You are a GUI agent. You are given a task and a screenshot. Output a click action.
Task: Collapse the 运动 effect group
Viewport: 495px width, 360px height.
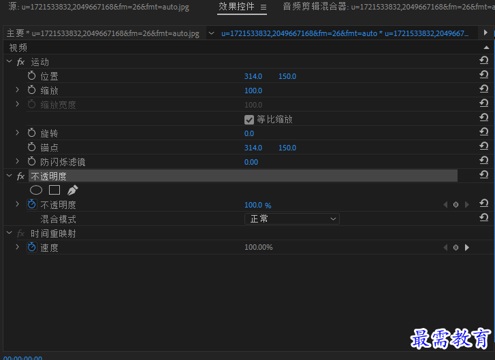point(9,61)
